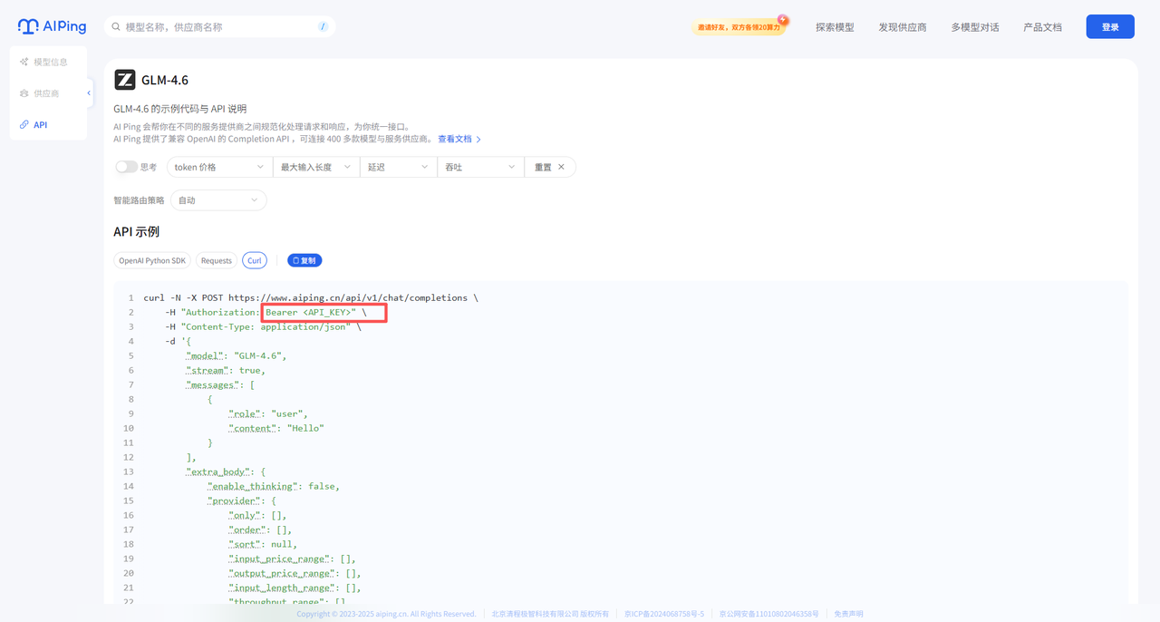Screen dimensions: 1160x622
Task: Select the Requests tab
Action: tap(217, 260)
